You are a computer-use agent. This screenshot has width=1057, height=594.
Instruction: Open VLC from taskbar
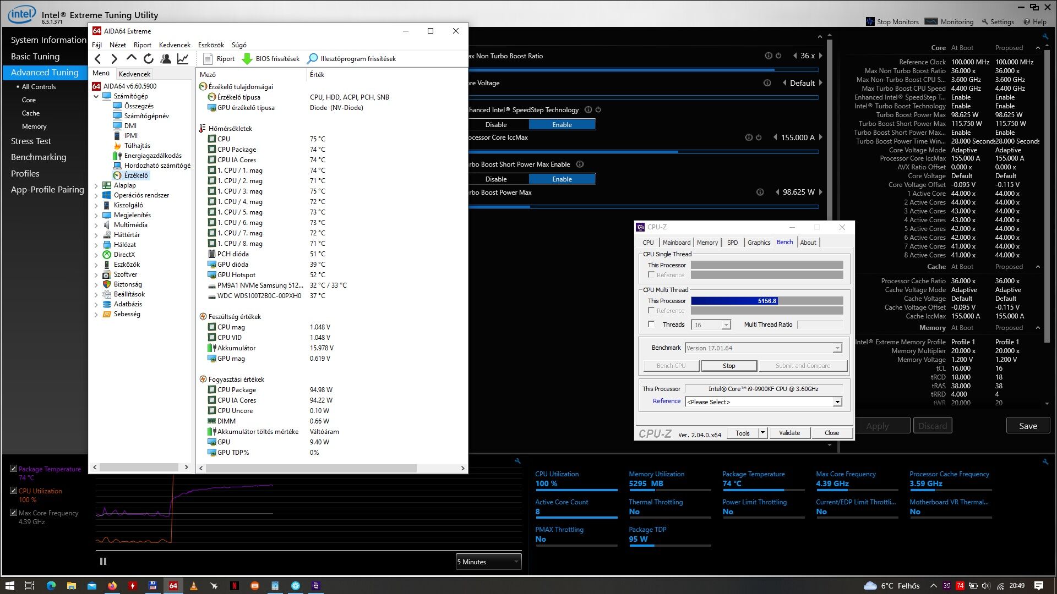(x=193, y=586)
